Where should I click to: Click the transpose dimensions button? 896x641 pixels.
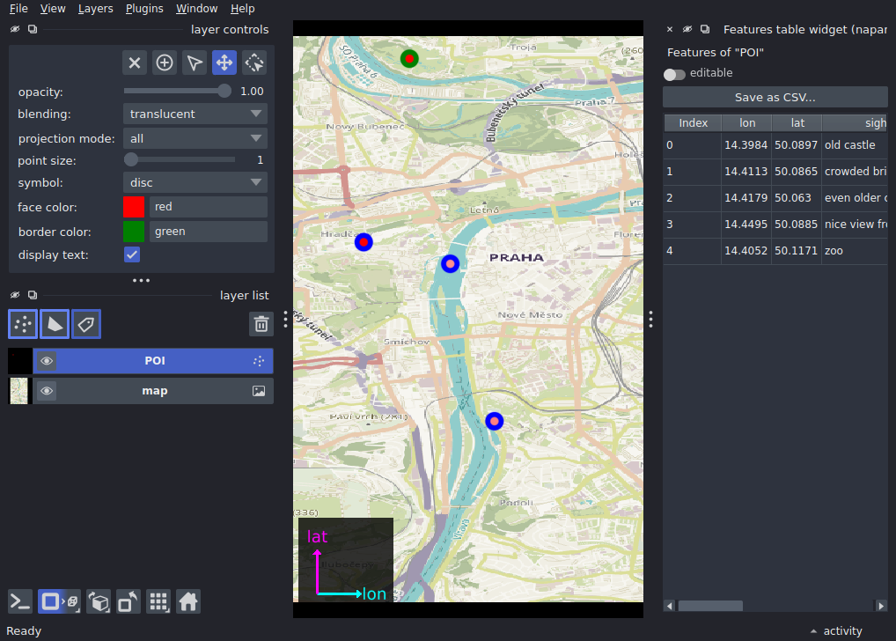[128, 601]
